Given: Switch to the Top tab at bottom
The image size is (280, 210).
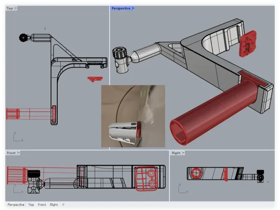Looking at the screenshot, I should click(31, 205).
